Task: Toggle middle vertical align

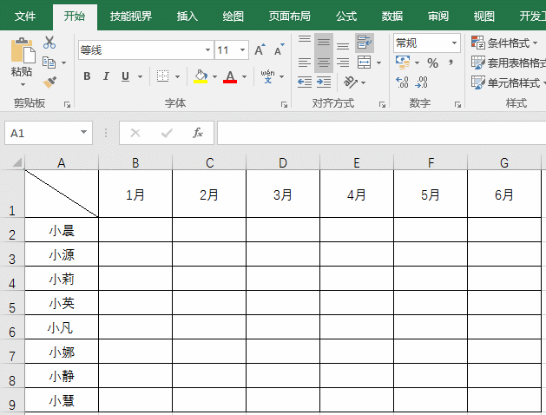Action: pyautogui.click(x=324, y=43)
